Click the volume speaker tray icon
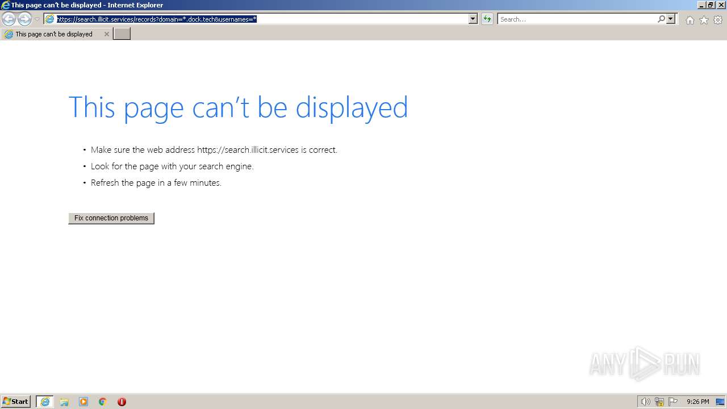 pyautogui.click(x=645, y=402)
